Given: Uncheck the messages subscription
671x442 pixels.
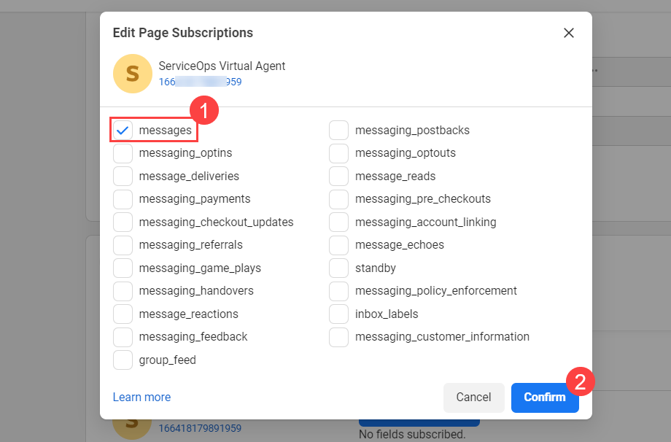Looking at the screenshot, I should point(122,130).
